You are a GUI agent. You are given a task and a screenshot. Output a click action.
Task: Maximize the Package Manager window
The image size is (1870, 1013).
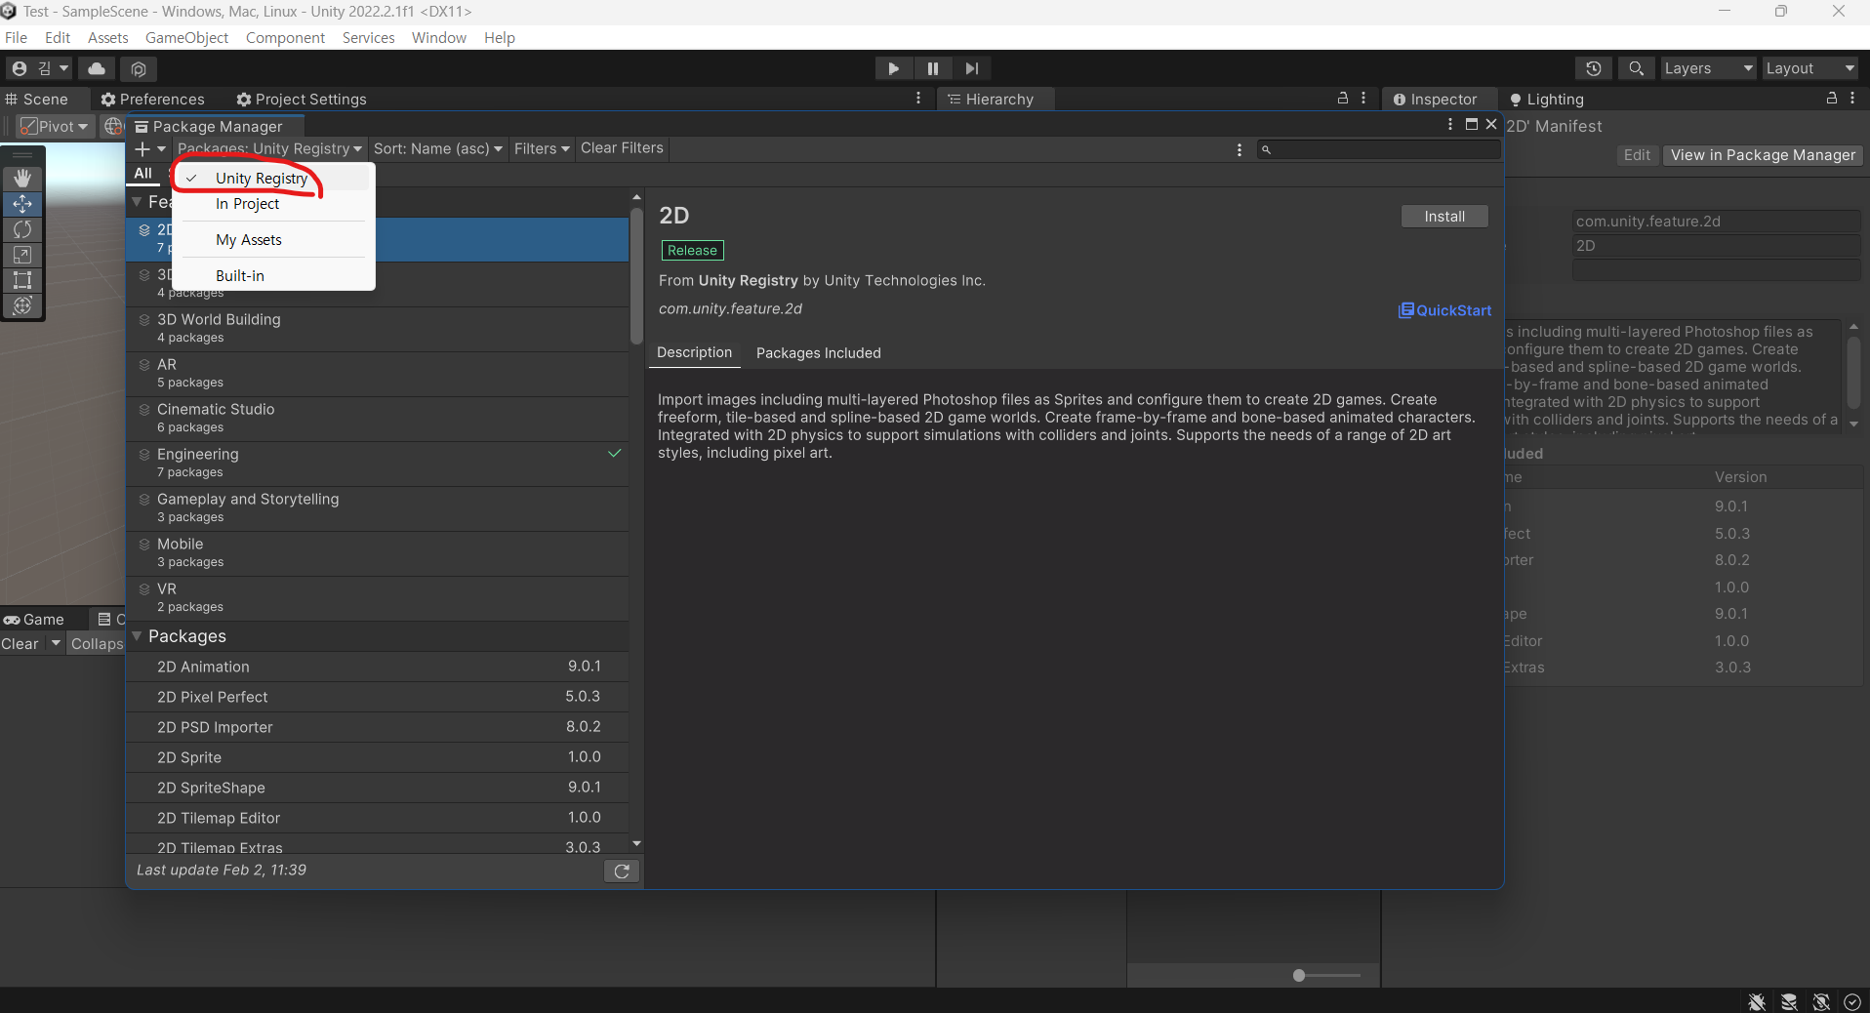1472,124
